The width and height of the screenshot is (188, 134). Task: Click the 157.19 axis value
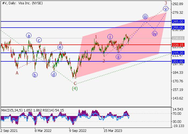[x=178, y=90]
